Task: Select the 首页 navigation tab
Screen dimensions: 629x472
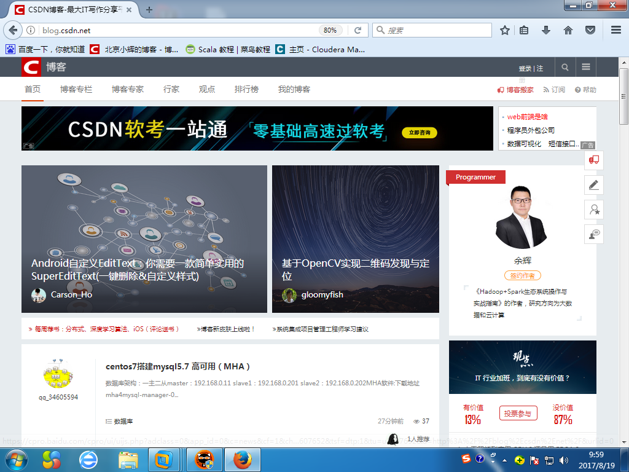Action: [x=33, y=89]
